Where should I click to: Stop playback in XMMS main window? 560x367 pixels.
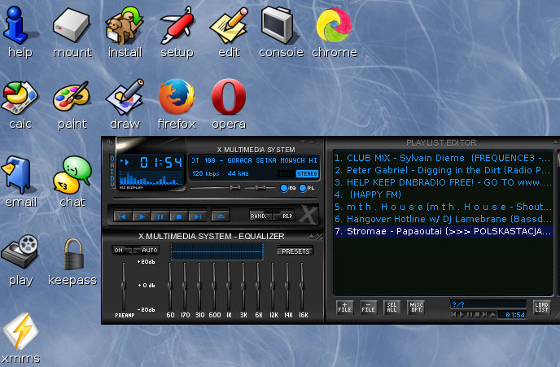click(179, 216)
